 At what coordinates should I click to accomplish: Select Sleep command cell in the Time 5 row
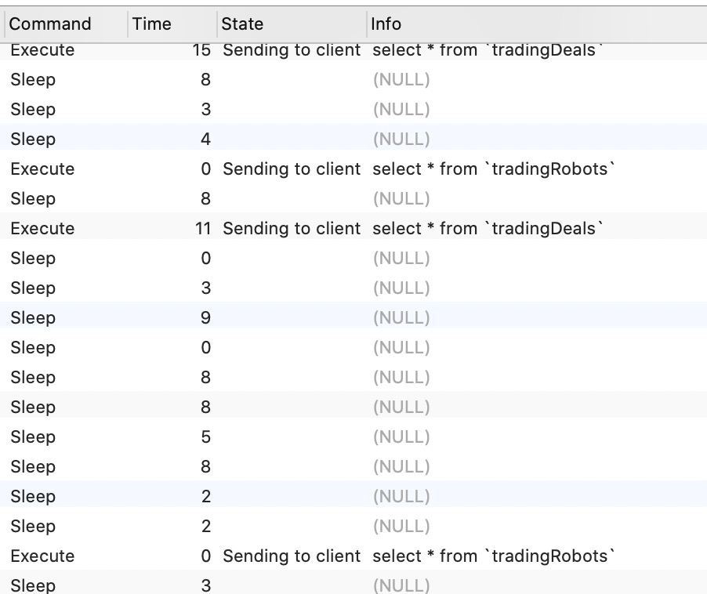[x=34, y=436]
